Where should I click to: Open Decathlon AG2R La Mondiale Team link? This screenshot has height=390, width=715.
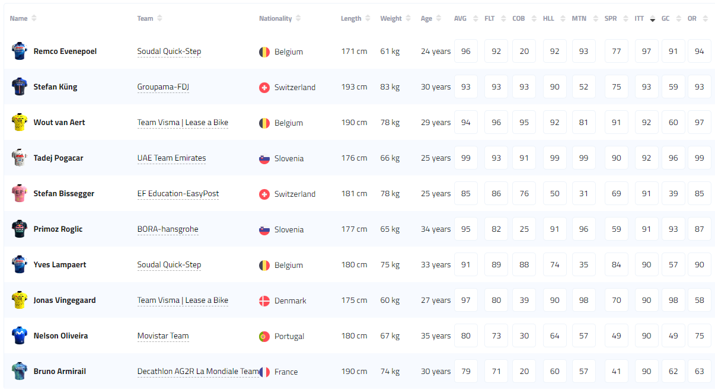click(x=198, y=372)
